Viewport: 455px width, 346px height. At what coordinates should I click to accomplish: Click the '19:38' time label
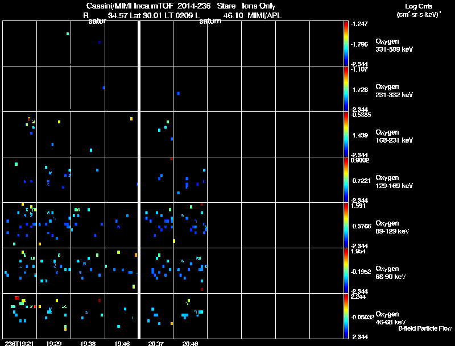tap(88, 343)
